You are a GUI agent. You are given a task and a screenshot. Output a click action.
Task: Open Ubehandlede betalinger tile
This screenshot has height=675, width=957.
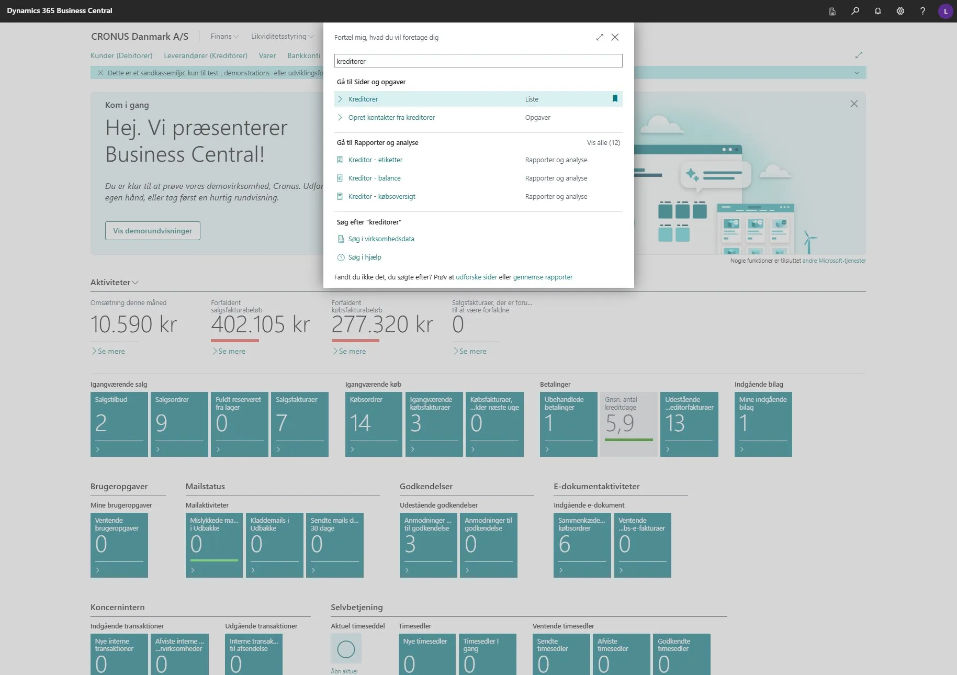click(x=569, y=424)
